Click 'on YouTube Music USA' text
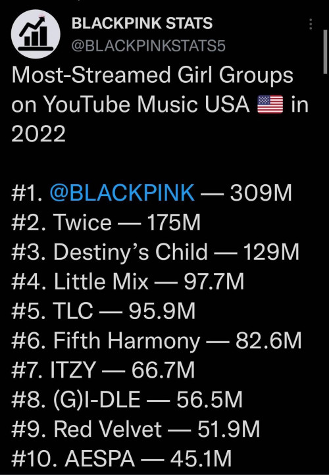Viewport: 329px width, 475px height. pos(130,105)
